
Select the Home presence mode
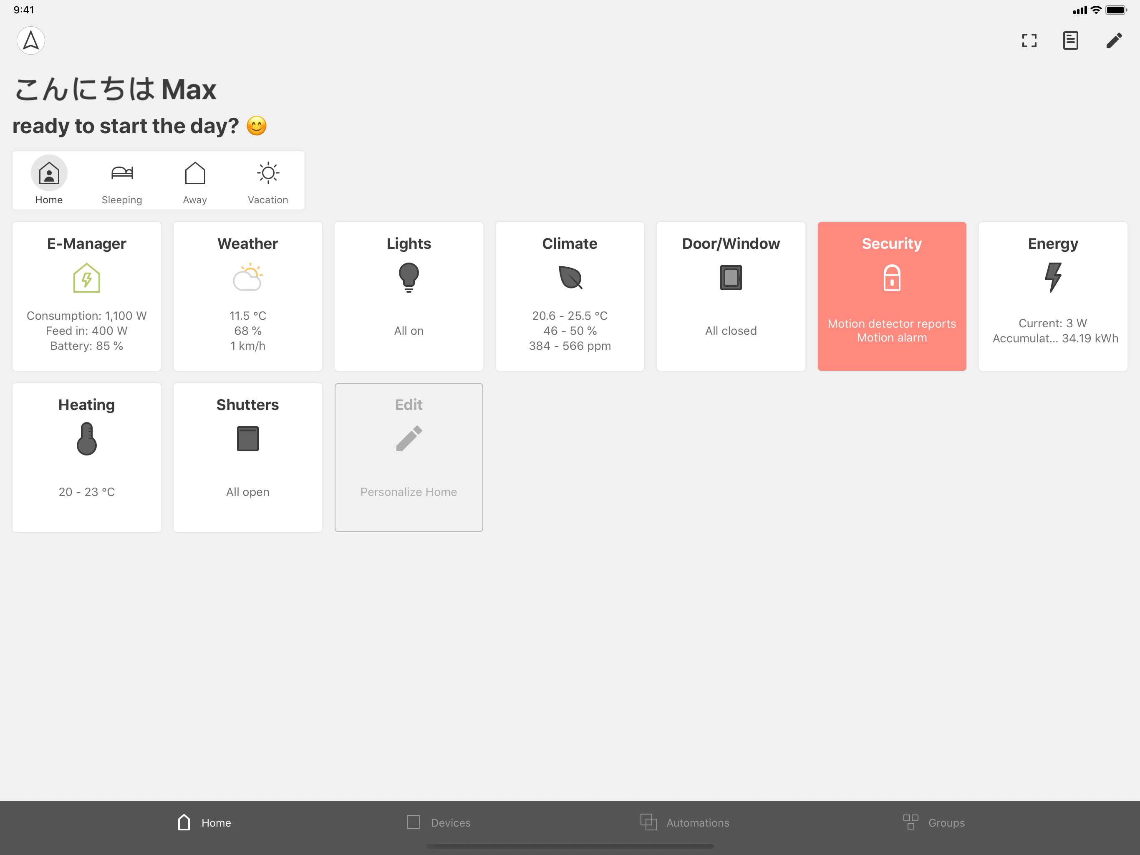(x=49, y=180)
